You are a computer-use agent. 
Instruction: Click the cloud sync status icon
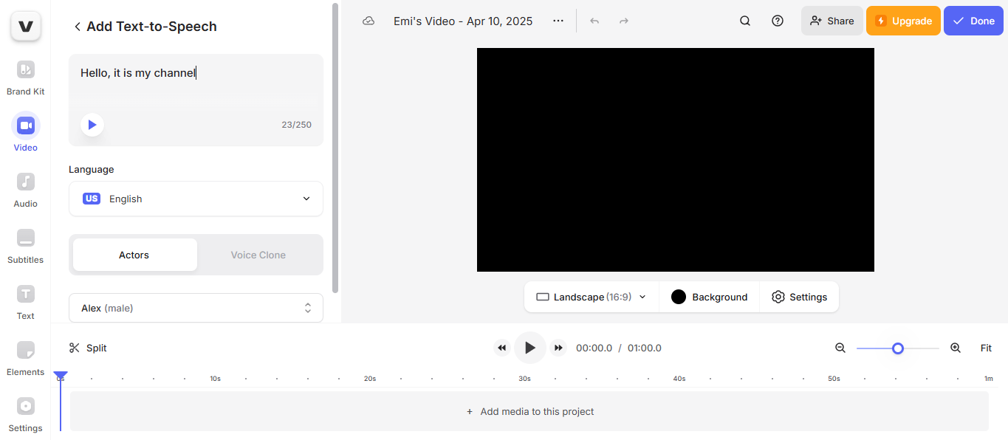point(368,21)
